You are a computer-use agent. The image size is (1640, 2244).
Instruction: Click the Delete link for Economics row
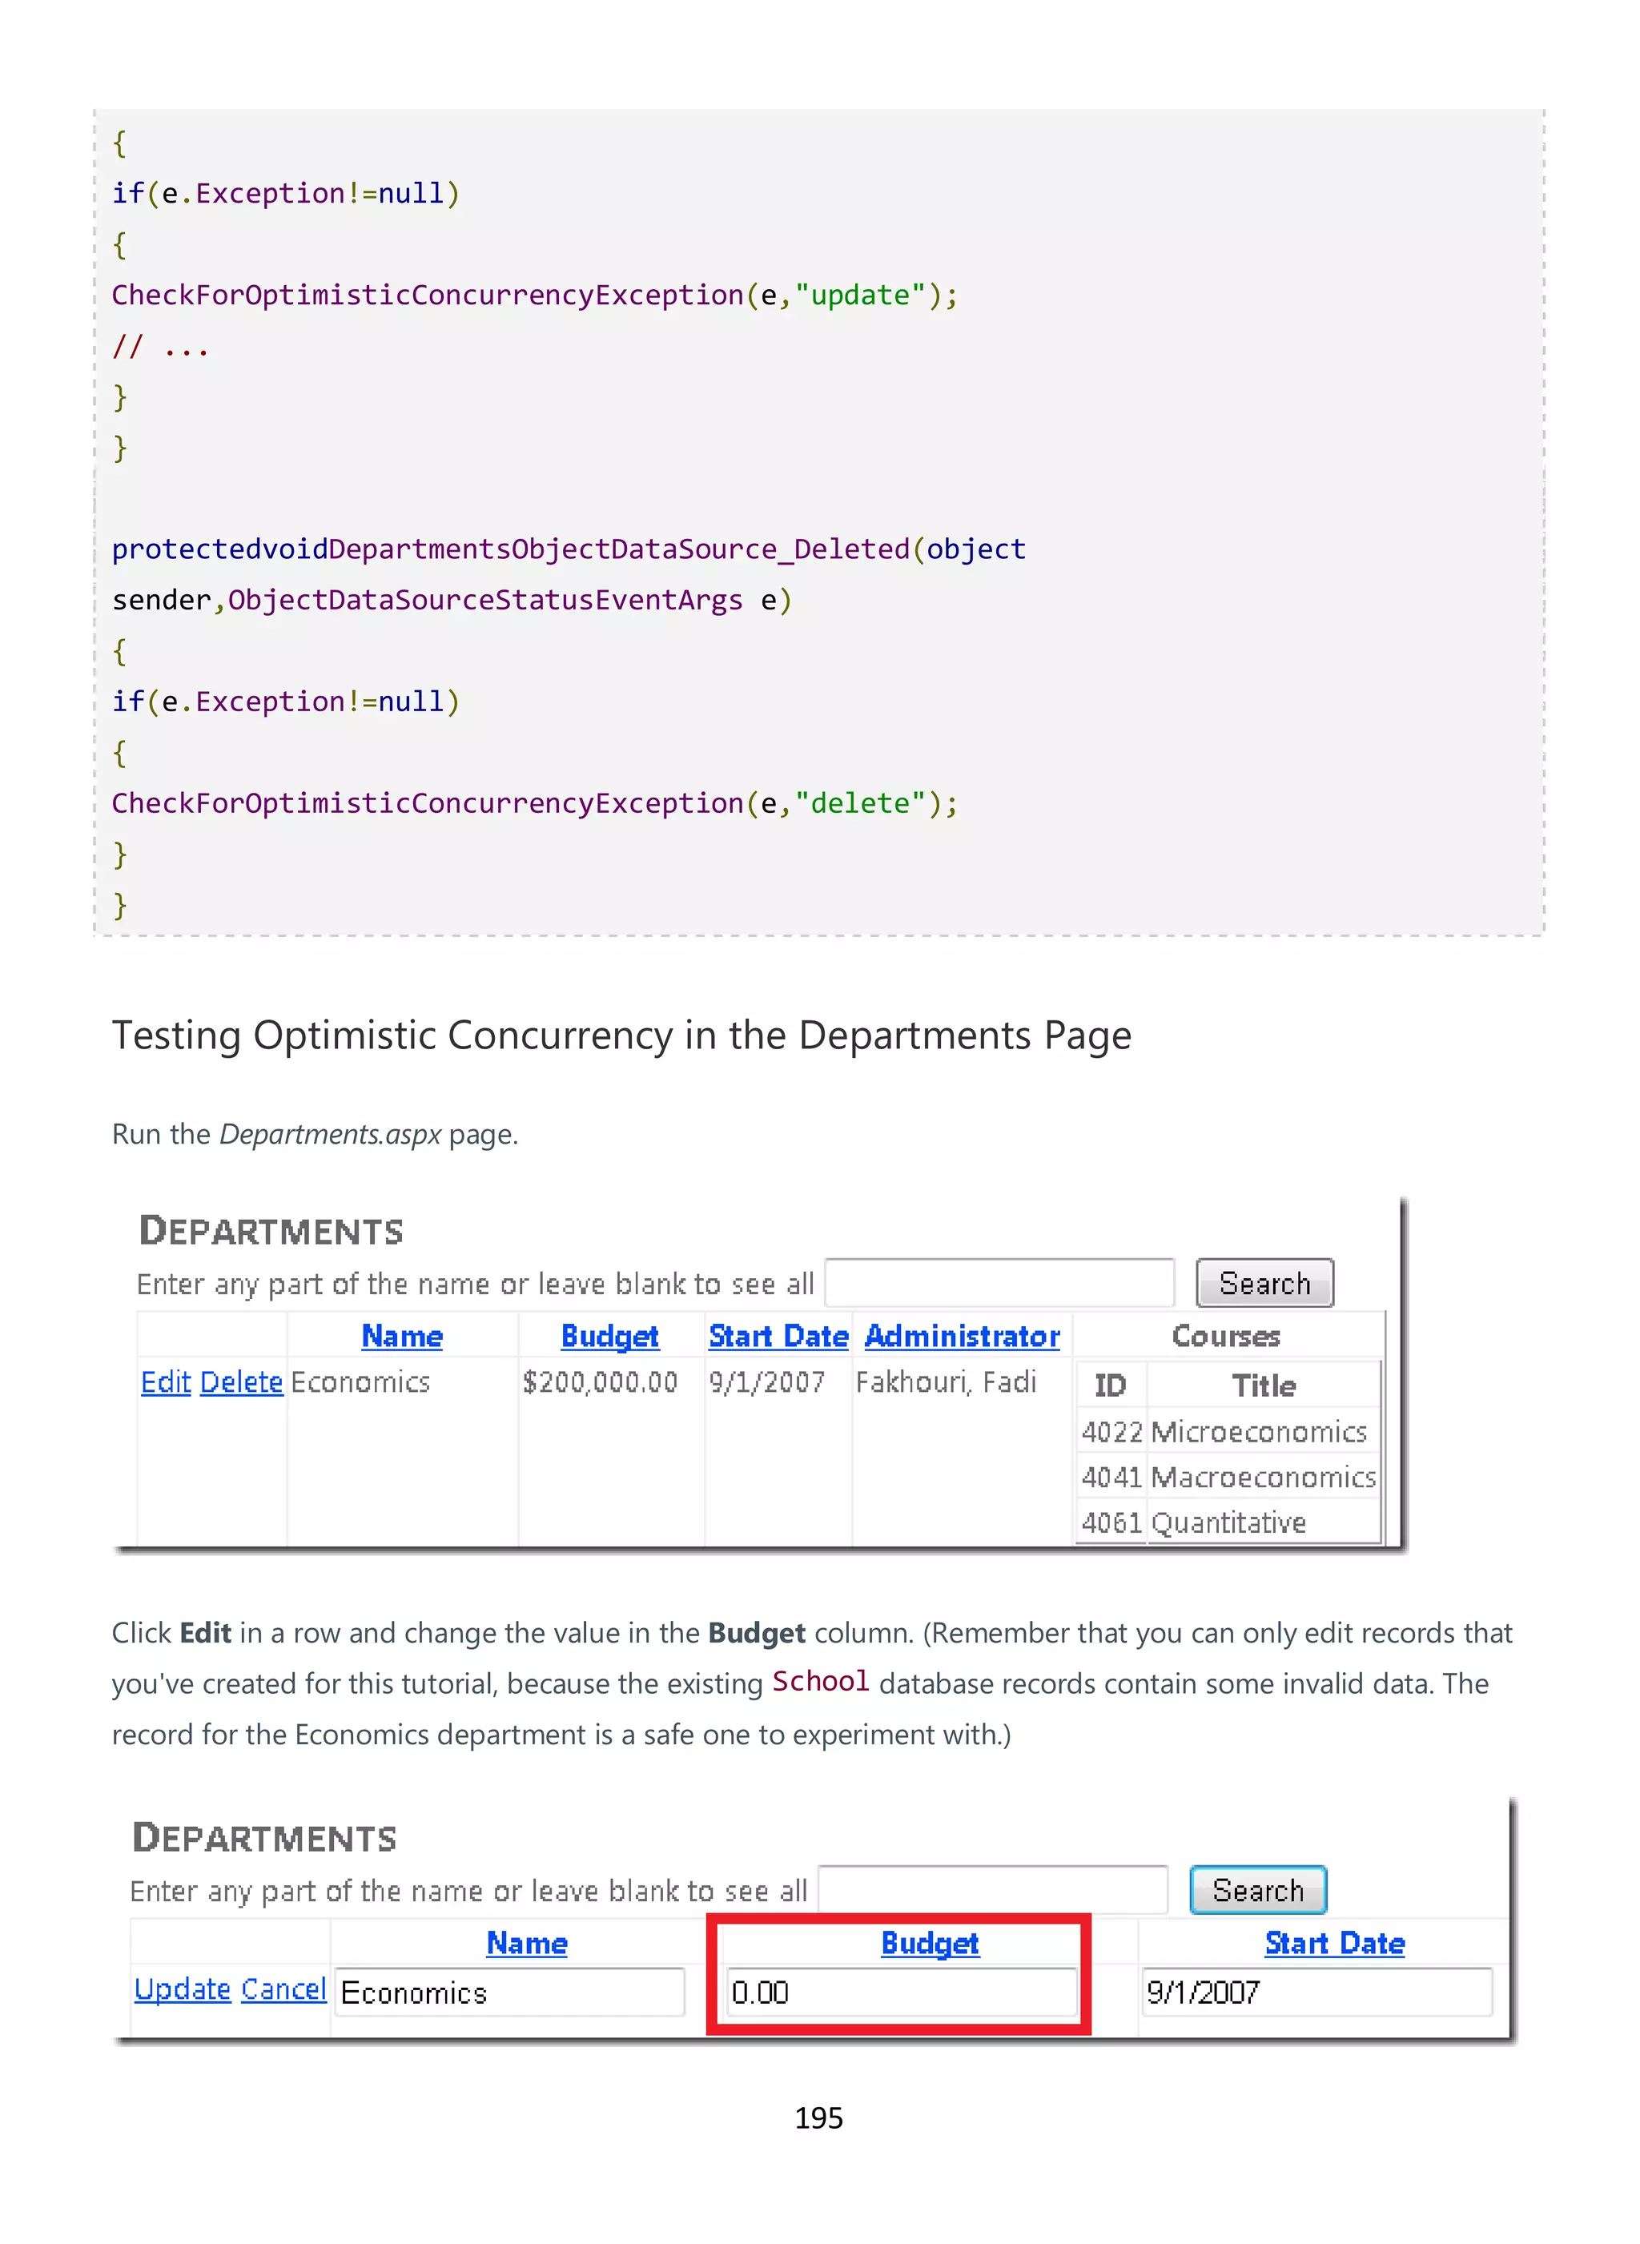click(x=241, y=1382)
